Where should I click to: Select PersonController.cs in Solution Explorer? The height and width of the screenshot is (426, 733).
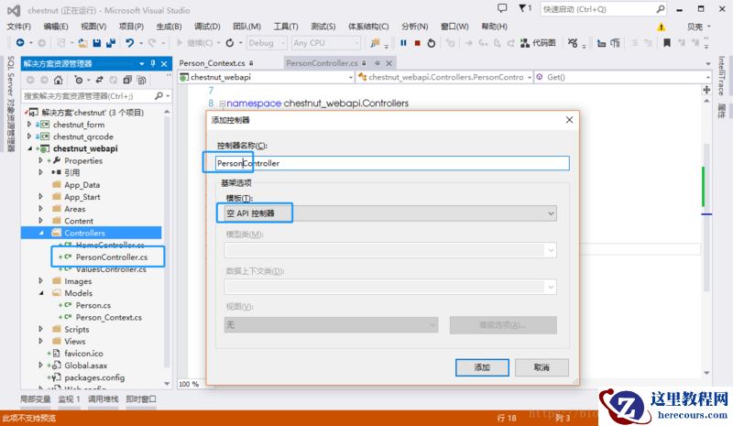point(111,257)
